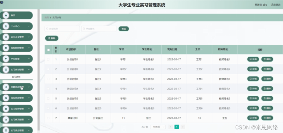
Task: Go to the next page arrow
Action: point(183,127)
